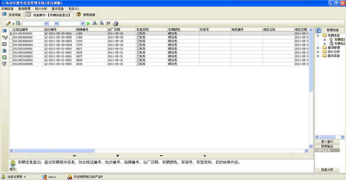Open the 车辆信息 menu
346x180 pixels.
[7, 9]
